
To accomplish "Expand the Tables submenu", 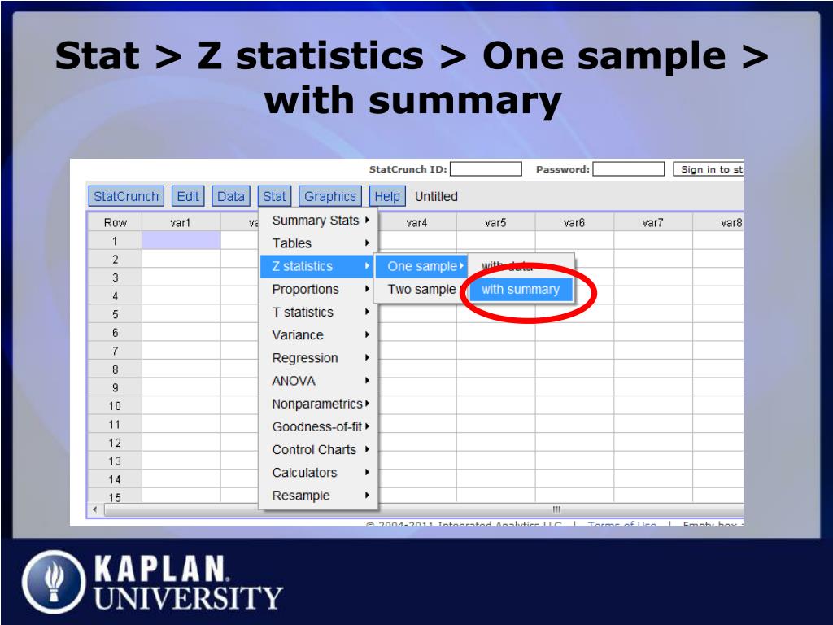I will pos(319,243).
